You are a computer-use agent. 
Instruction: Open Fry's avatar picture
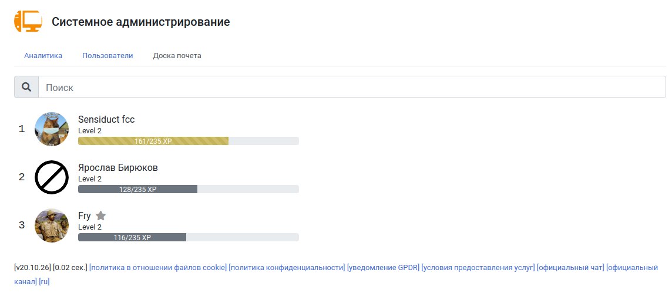point(52,225)
